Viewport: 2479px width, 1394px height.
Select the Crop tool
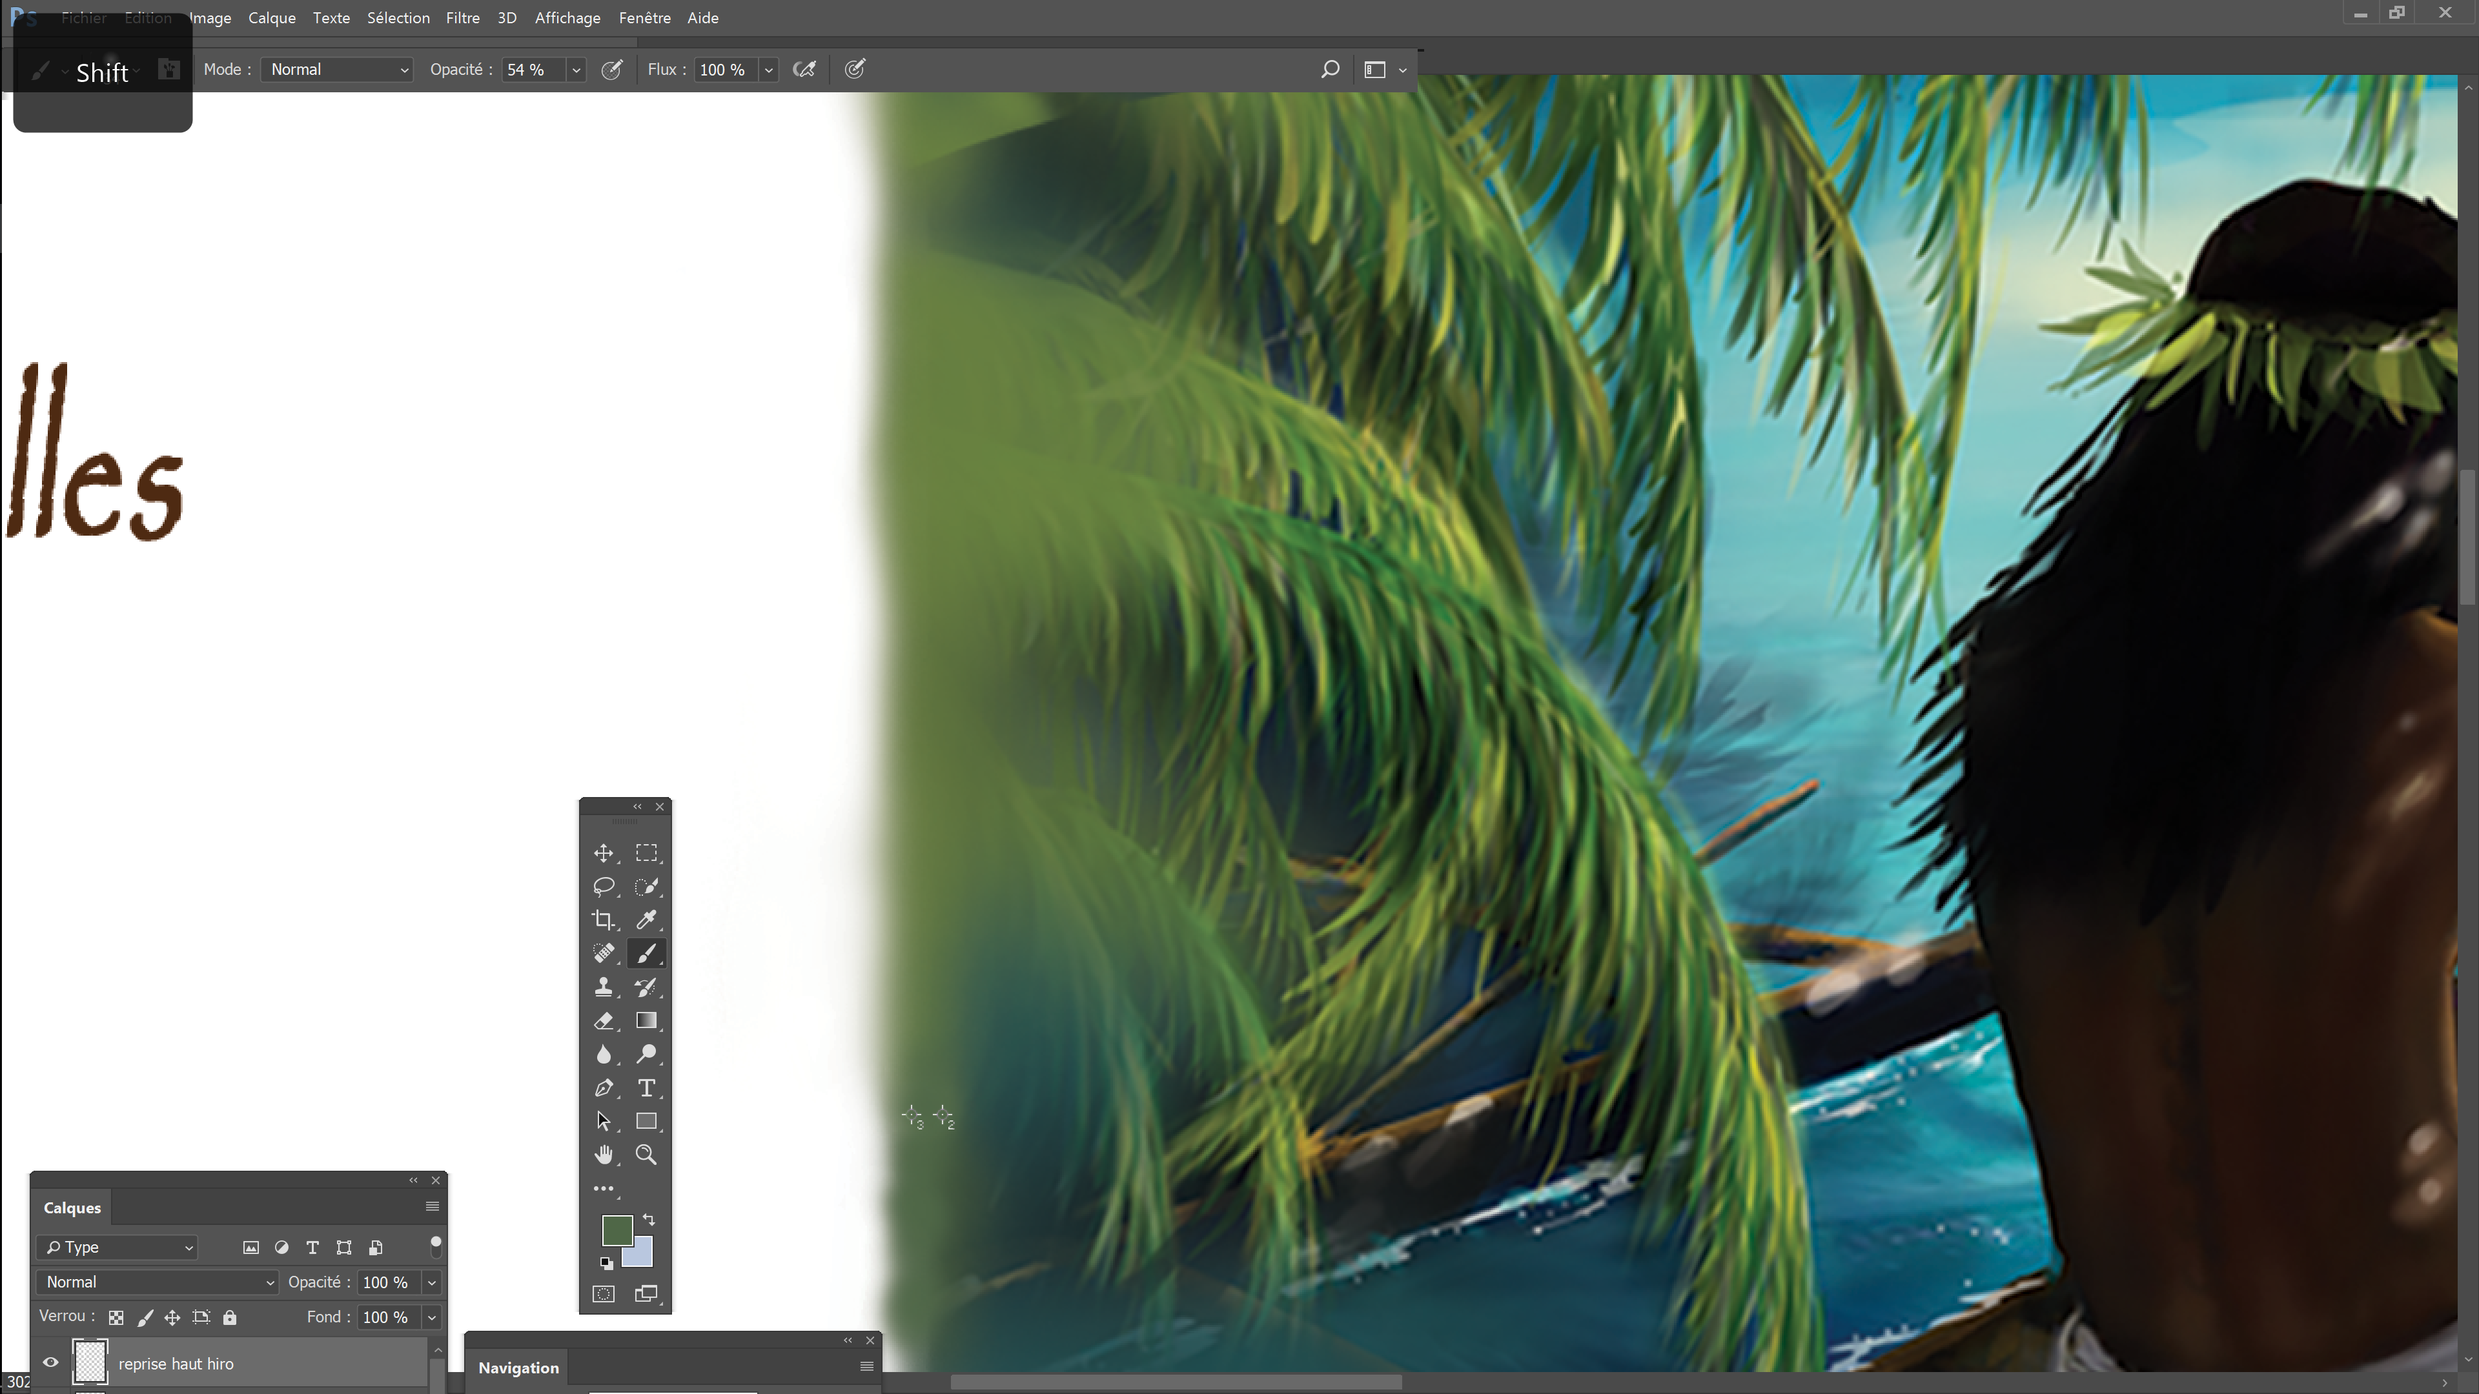pos(604,920)
